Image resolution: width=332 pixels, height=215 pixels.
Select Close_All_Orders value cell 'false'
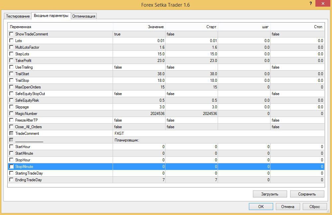(139, 127)
